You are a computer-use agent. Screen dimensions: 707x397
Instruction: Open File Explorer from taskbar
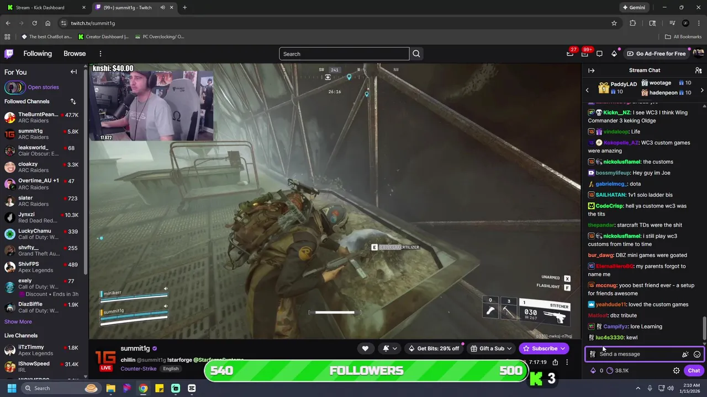point(111,388)
